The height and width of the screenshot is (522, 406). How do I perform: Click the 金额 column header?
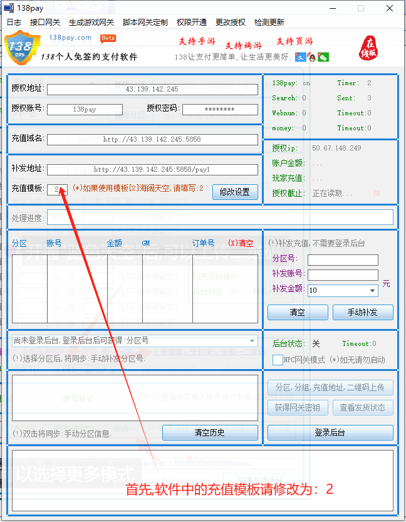(x=114, y=243)
